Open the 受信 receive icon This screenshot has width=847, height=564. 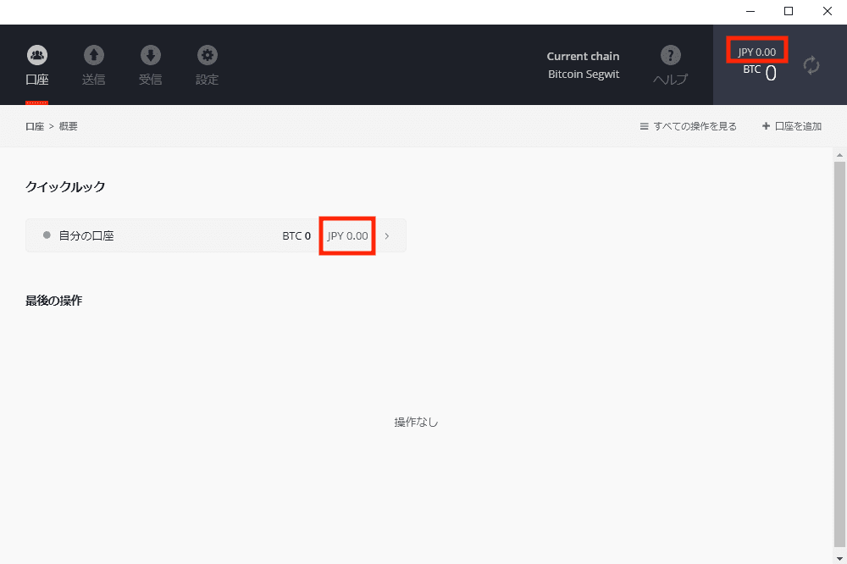151,56
